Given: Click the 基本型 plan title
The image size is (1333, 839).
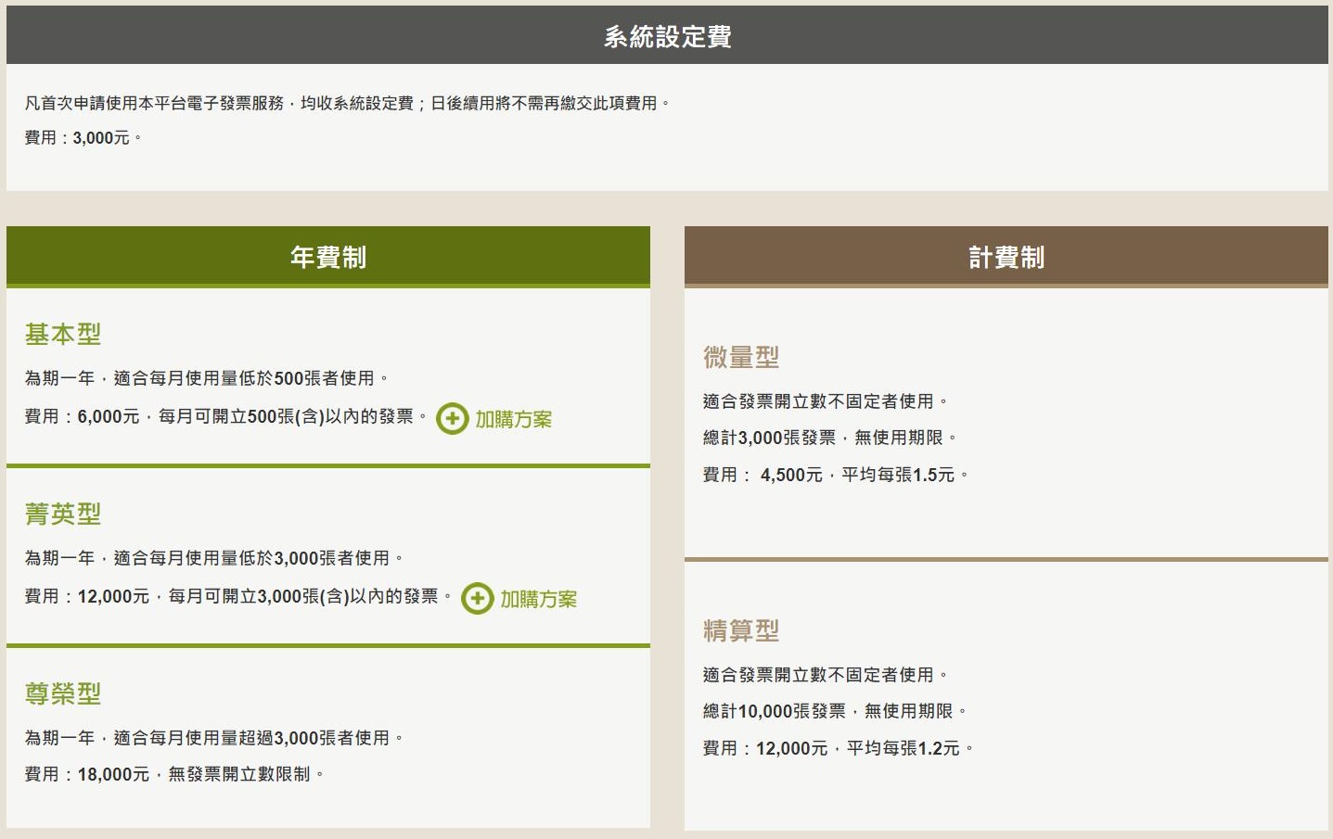Looking at the screenshot, I should 63,334.
